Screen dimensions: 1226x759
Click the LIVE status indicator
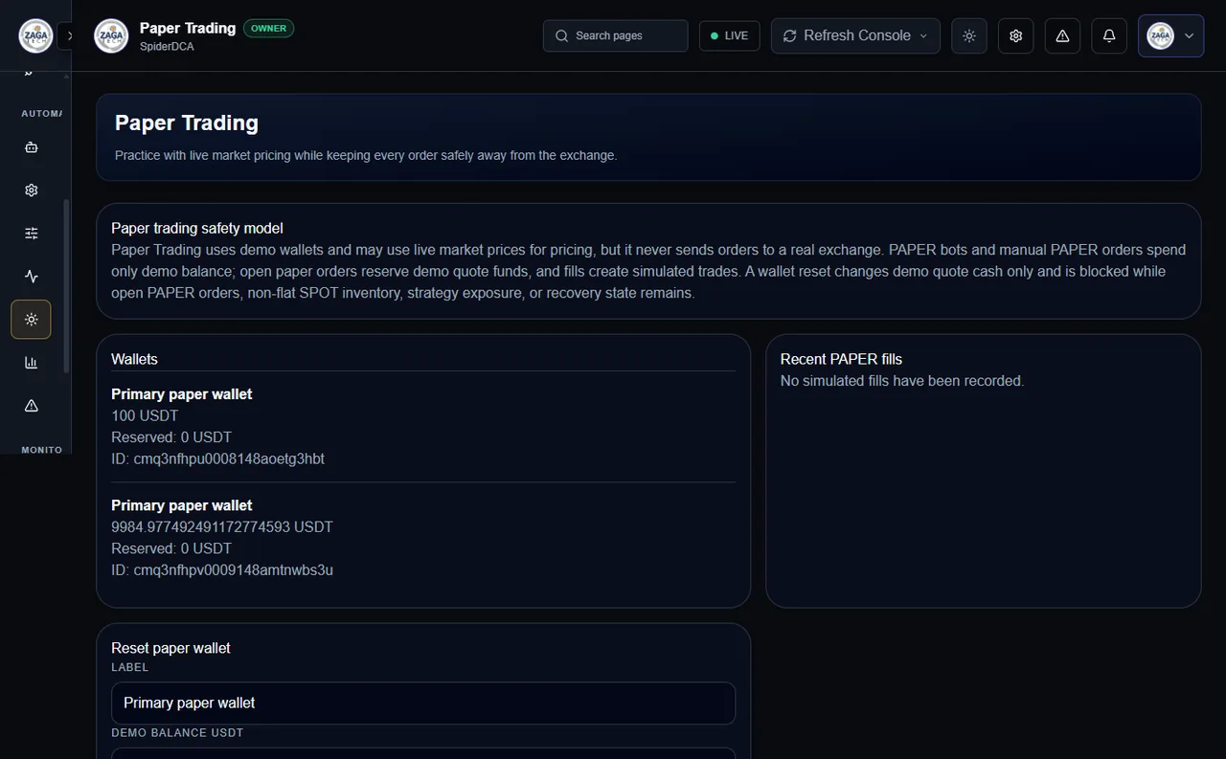pos(730,35)
